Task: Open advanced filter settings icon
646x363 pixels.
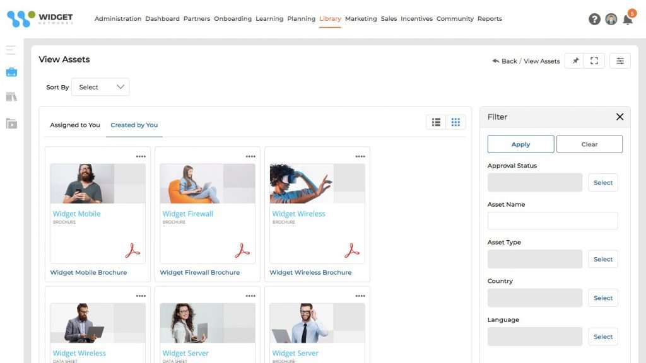Action: (x=620, y=60)
